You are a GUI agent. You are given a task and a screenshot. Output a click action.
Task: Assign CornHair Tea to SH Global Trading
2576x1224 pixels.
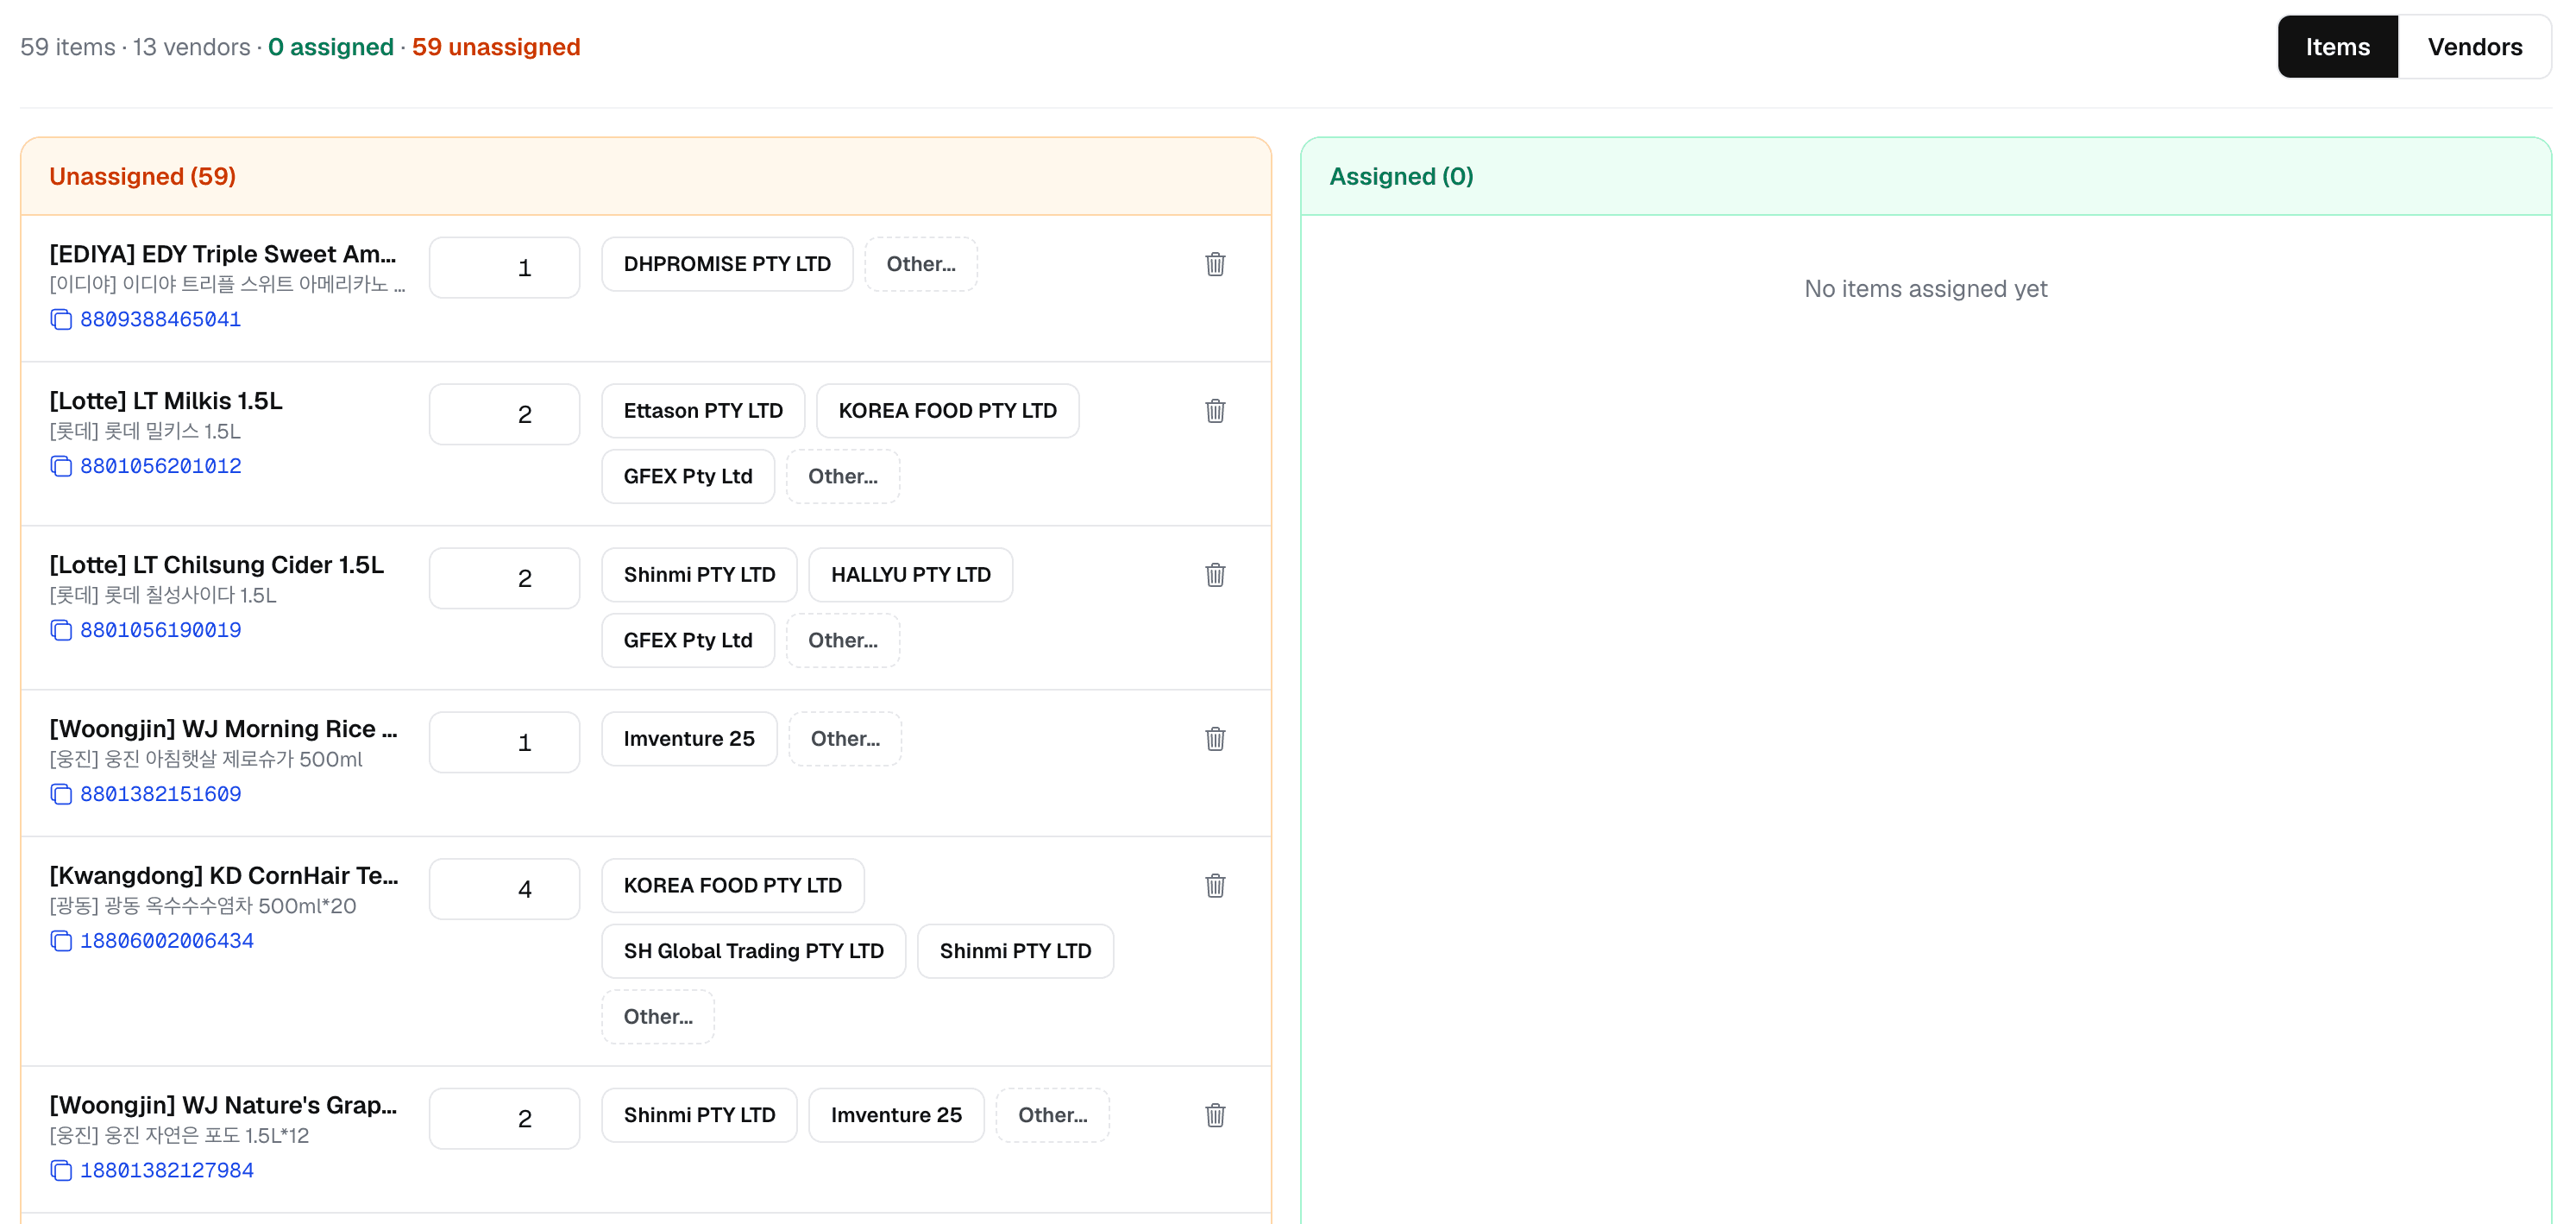[x=753, y=952]
